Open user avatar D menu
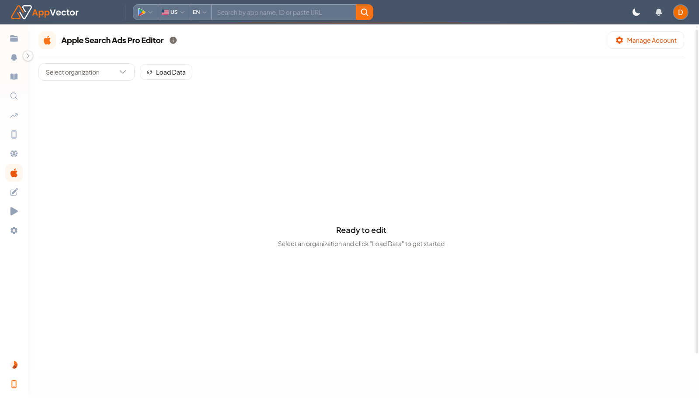Image resolution: width=699 pixels, height=398 pixels. (681, 12)
